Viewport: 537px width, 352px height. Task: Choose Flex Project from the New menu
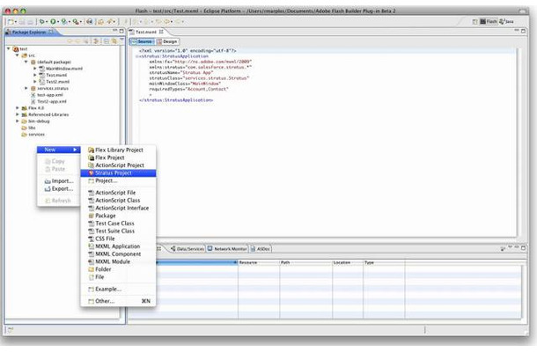[x=118, y=158]
